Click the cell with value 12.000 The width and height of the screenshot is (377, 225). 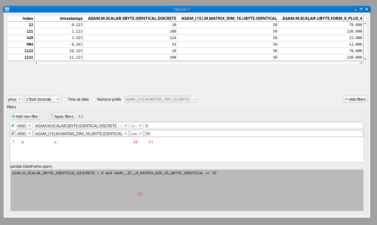click(x=321, y=44)
